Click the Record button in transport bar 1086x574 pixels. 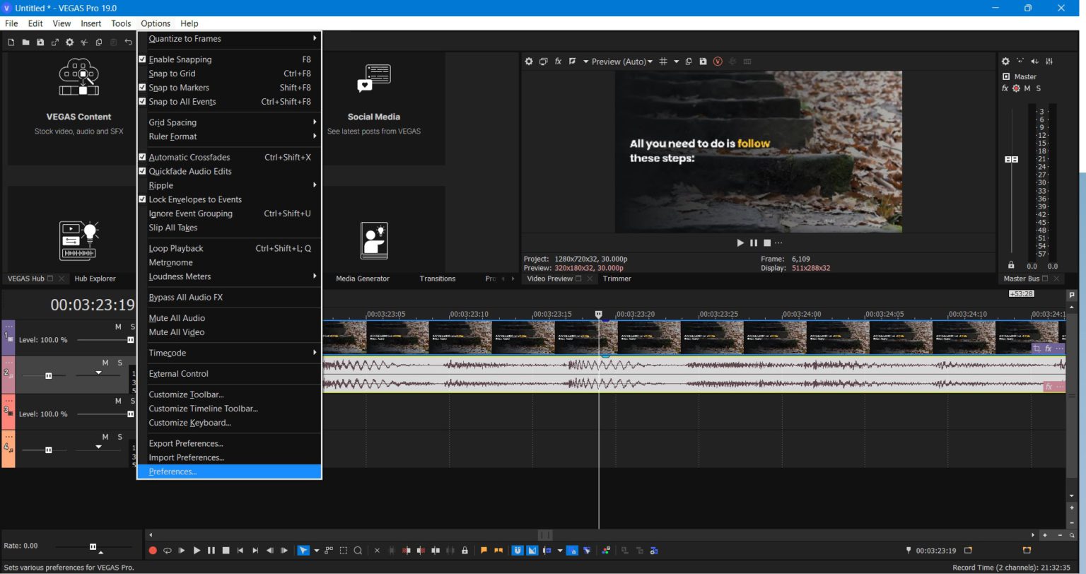coord(153,550)
